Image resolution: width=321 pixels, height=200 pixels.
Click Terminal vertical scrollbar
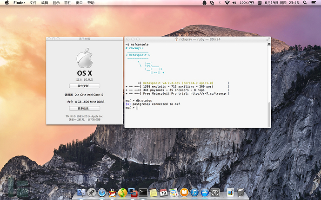pyautogui.click(x=269, y=115)
